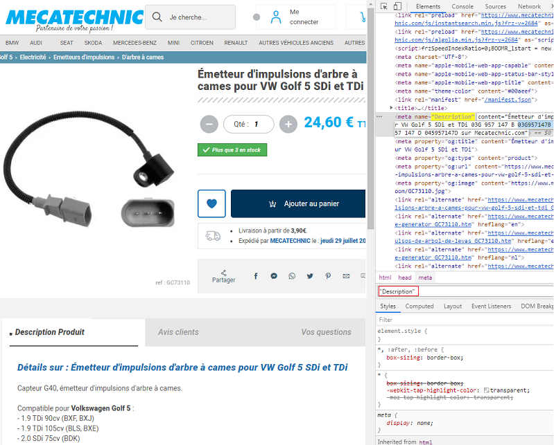Image resolution: width=554 pixels, height=445 pixels.
Task: Click D'arbre à cames breadcrumb
Action: (143, 57)
